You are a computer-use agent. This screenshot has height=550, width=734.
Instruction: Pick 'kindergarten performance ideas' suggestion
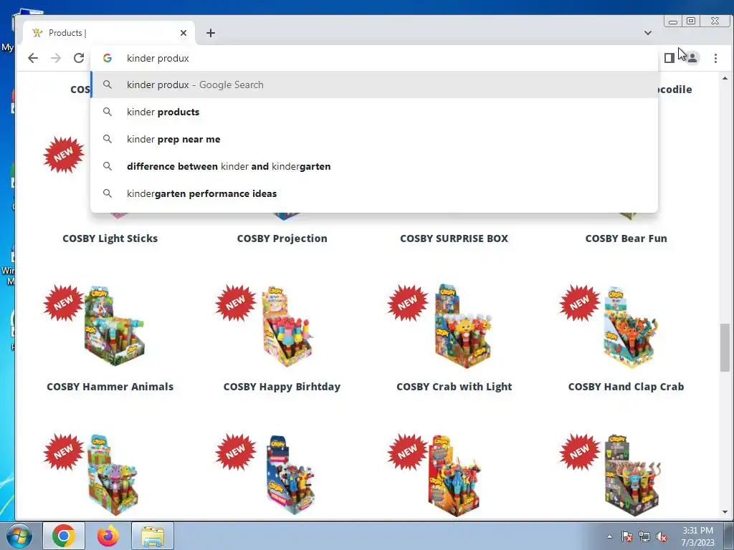[x=374, y=193]
